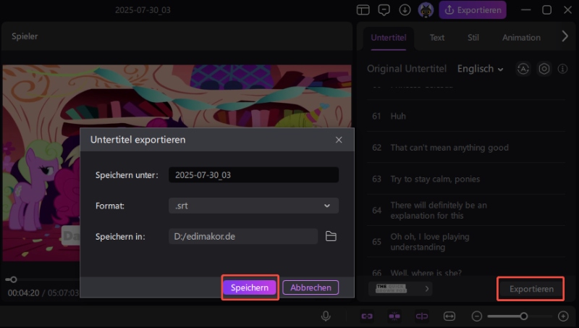Click the purple Speichern button
Image resolution: width=579 pixels, height=328 pixels.
coord(250,287)
